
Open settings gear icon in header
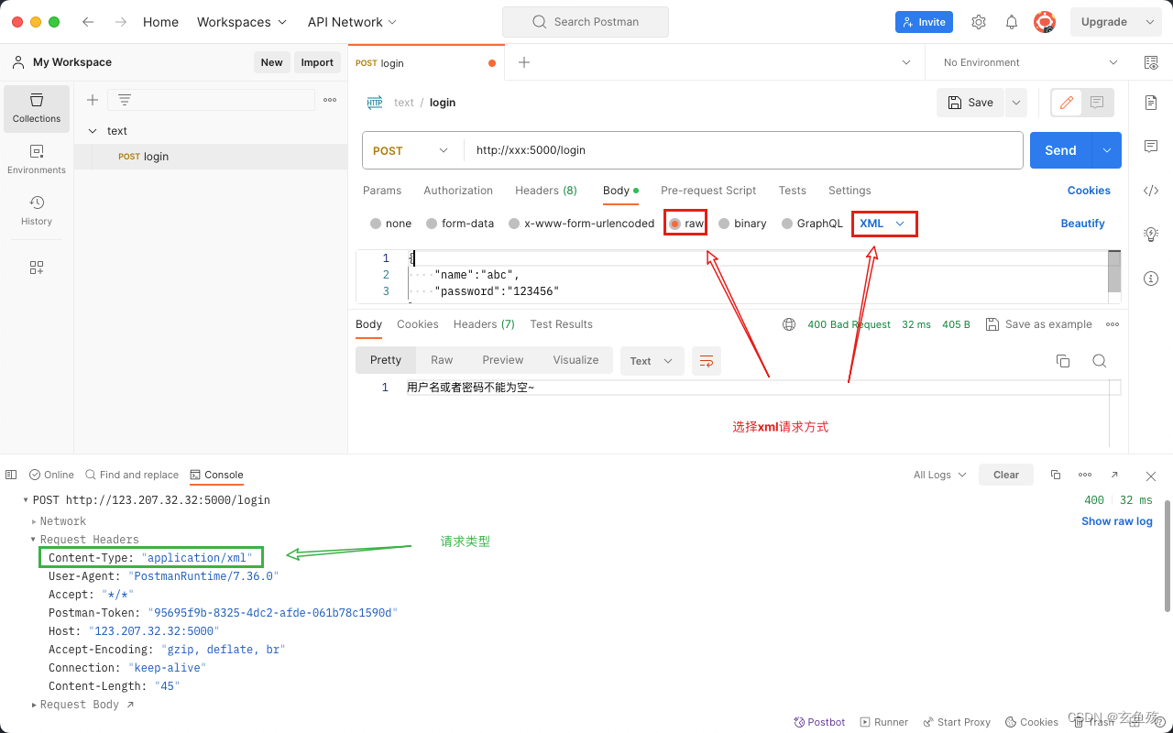pyautogui.click(x=979, y=22)
